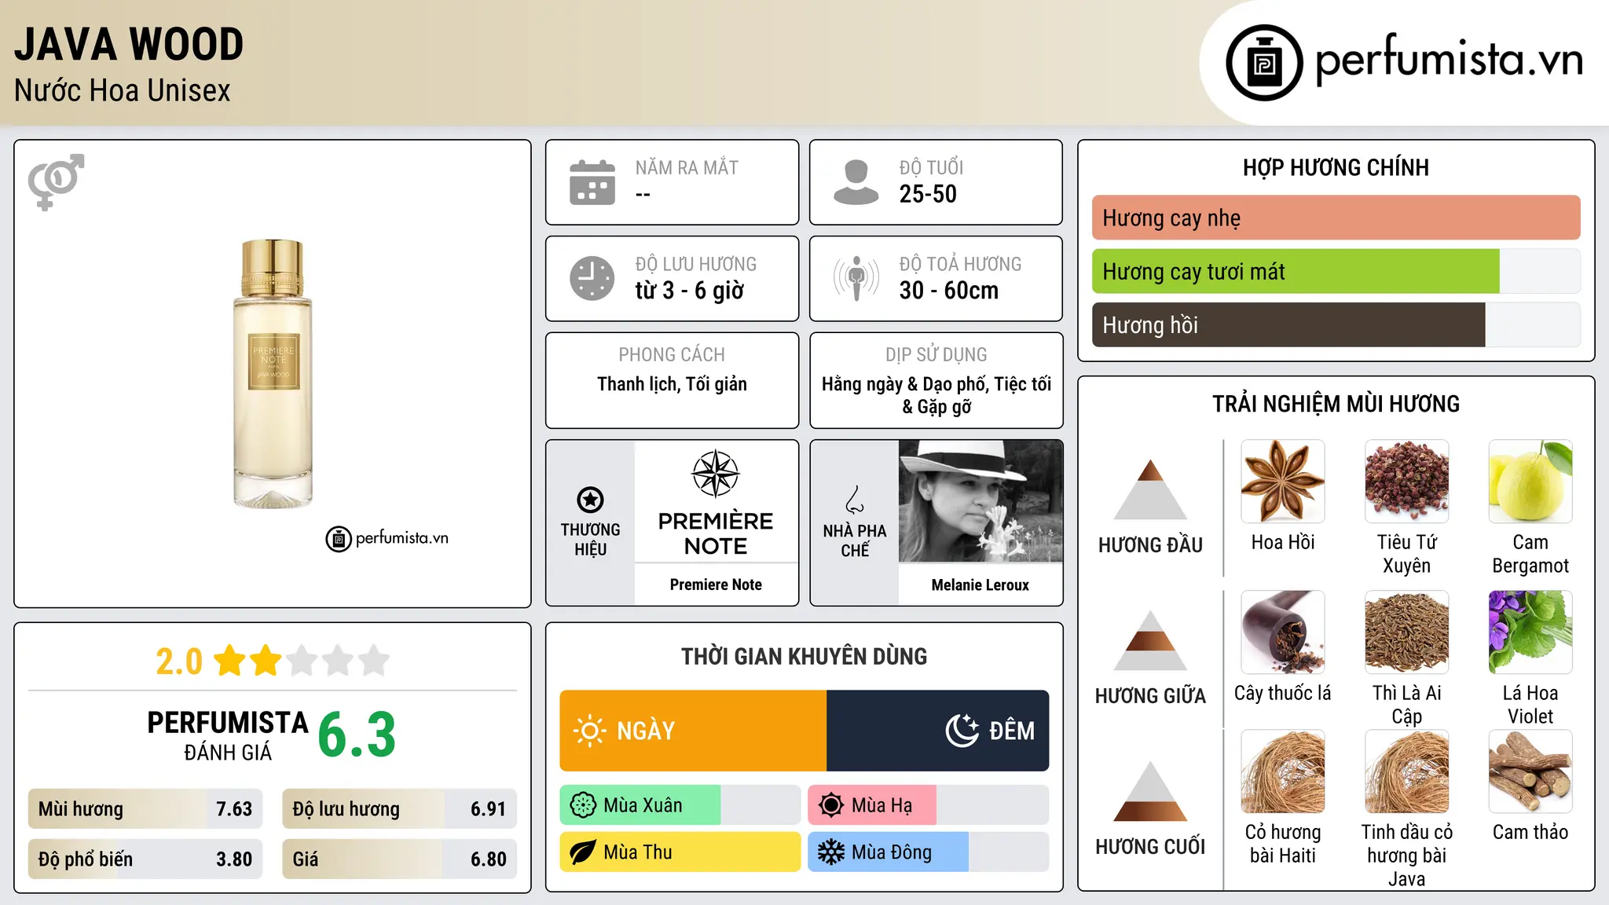Click the 2.0 star rating number
Screen dimensions: 1609x905
pyautogui.click(x=179, y=661)
